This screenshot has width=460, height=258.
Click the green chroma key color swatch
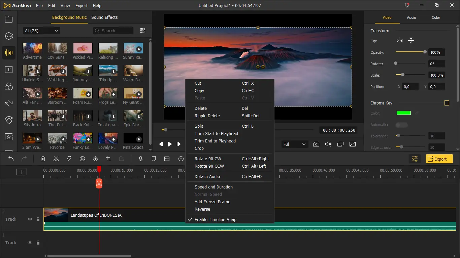[403, 113]
